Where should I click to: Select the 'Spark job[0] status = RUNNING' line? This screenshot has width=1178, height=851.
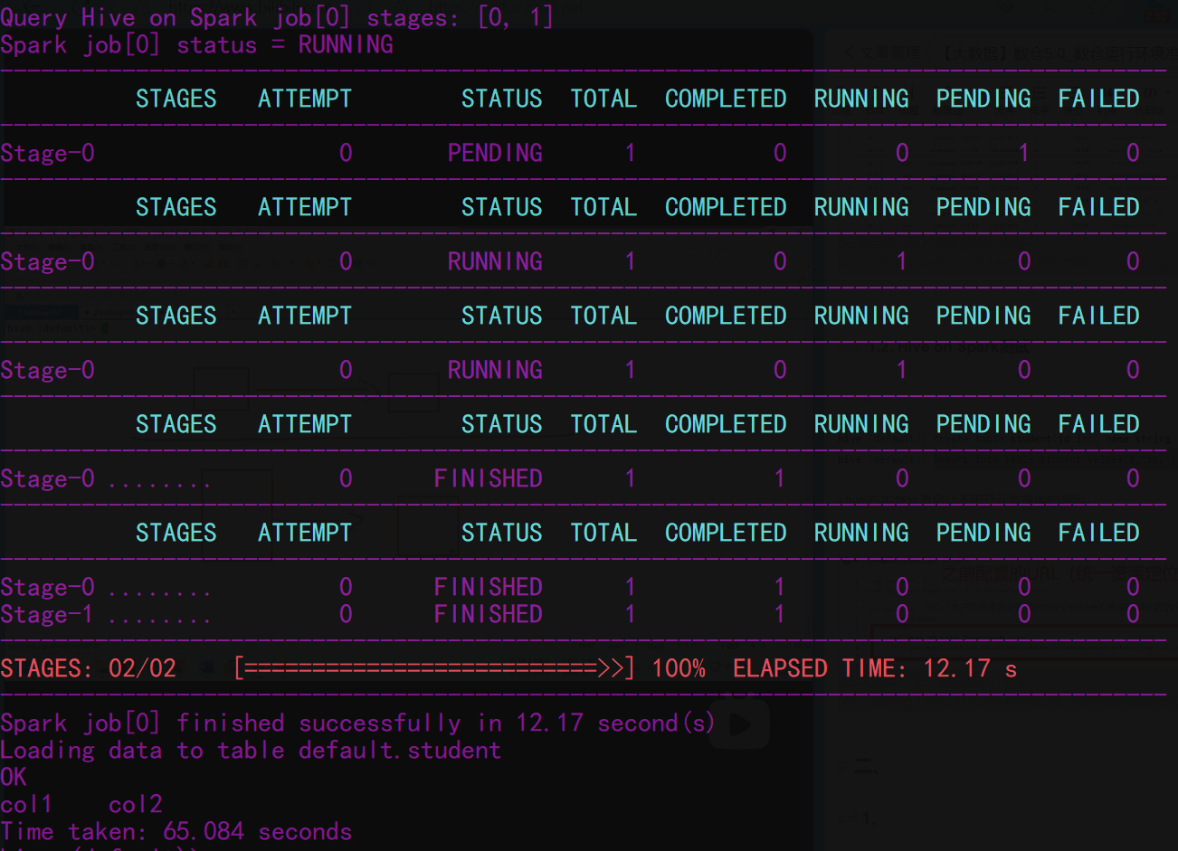(196, 44)
